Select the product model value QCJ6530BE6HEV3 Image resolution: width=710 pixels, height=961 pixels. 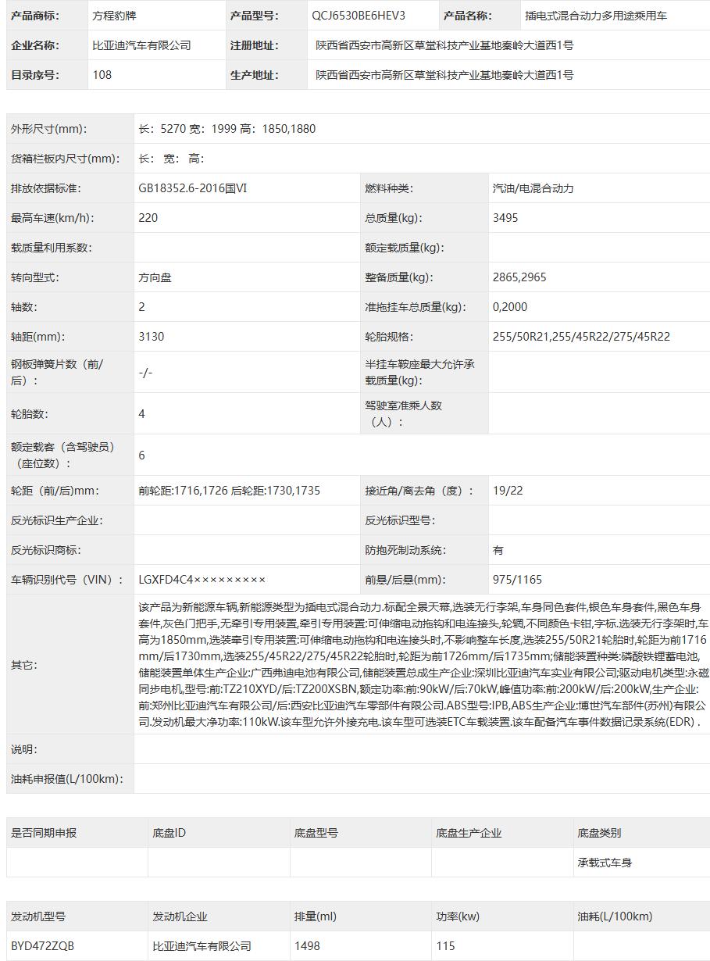[359, 16]
